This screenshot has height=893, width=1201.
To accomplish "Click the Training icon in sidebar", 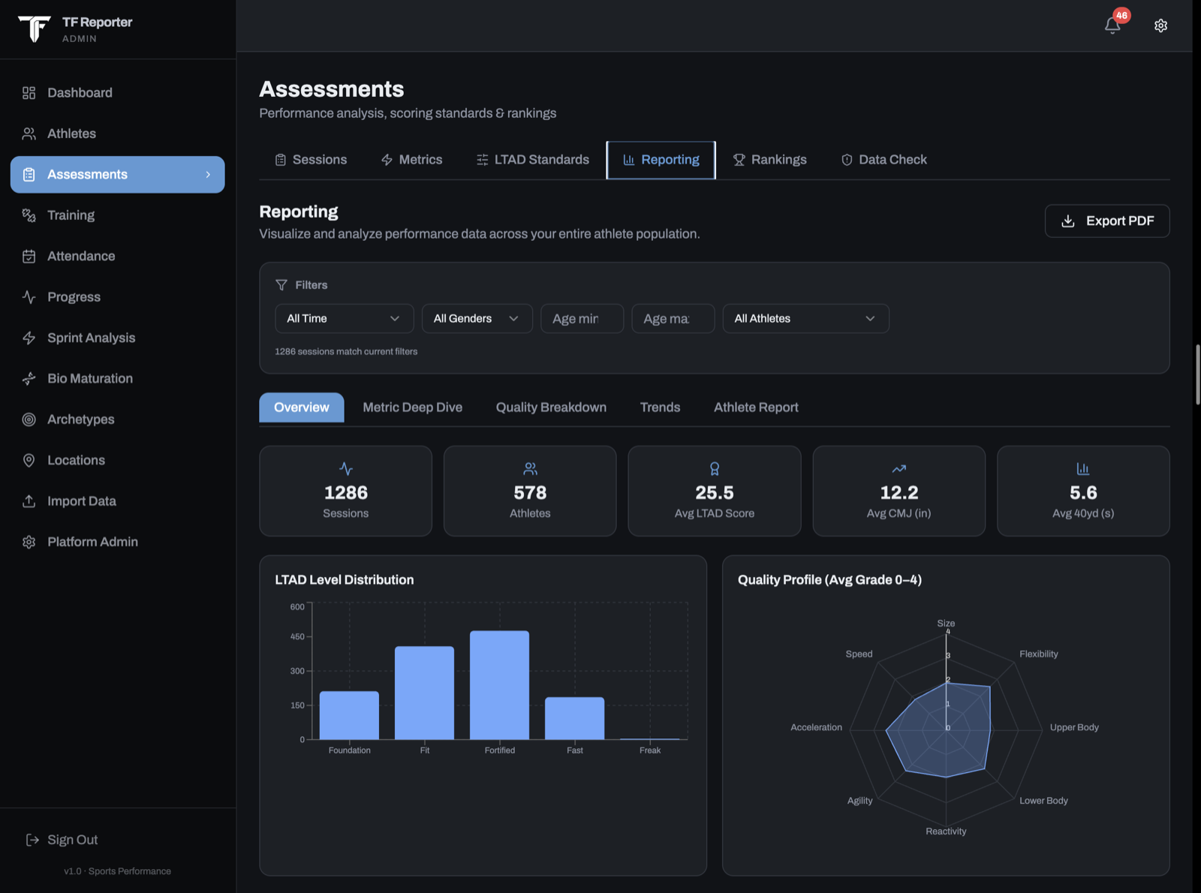I will (x=29, y=215).
